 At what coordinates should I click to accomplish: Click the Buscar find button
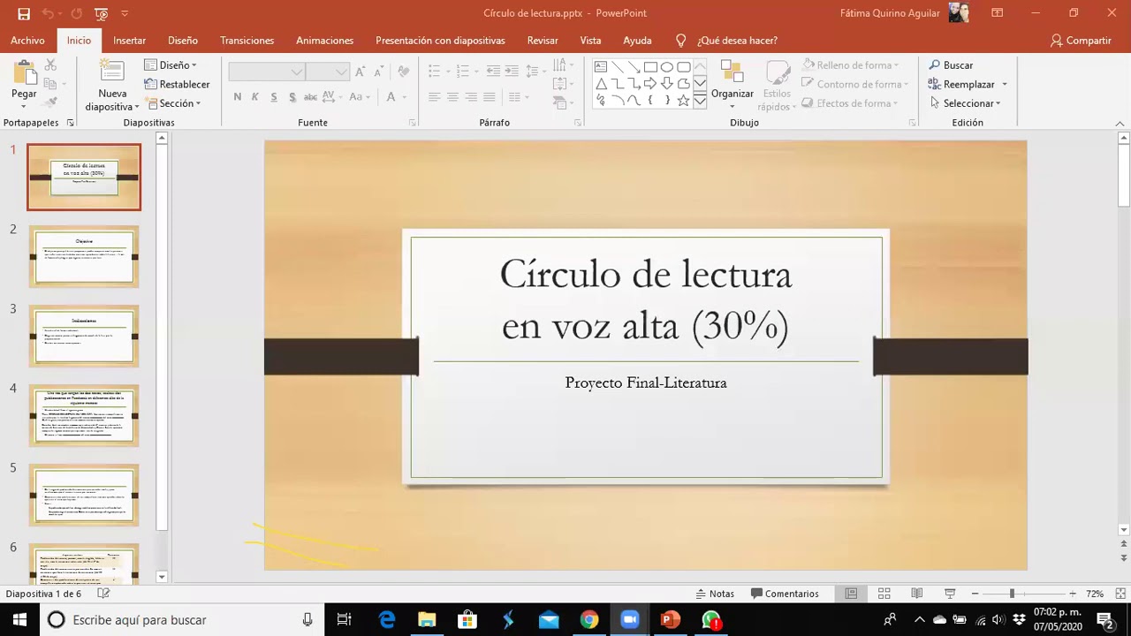point(951,65)
